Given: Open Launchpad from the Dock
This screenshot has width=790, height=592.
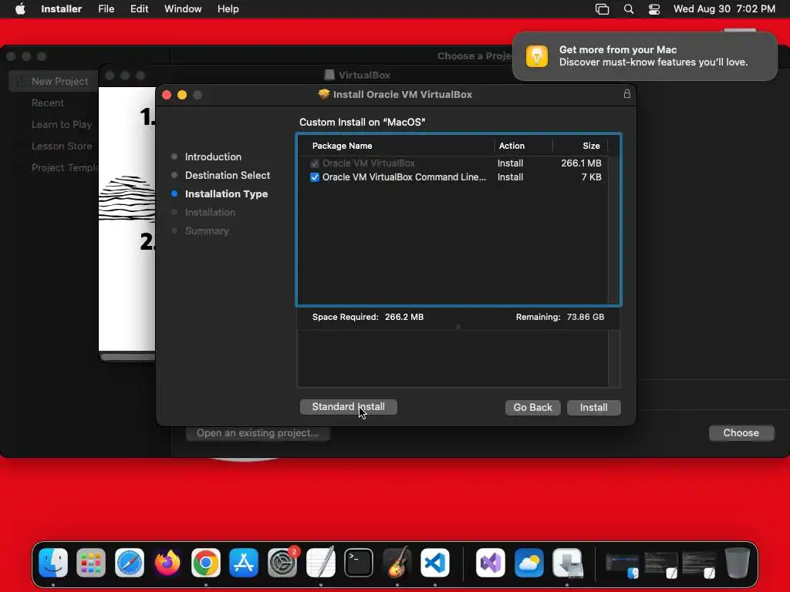Looking at the screenshot, I should [91, 562].
